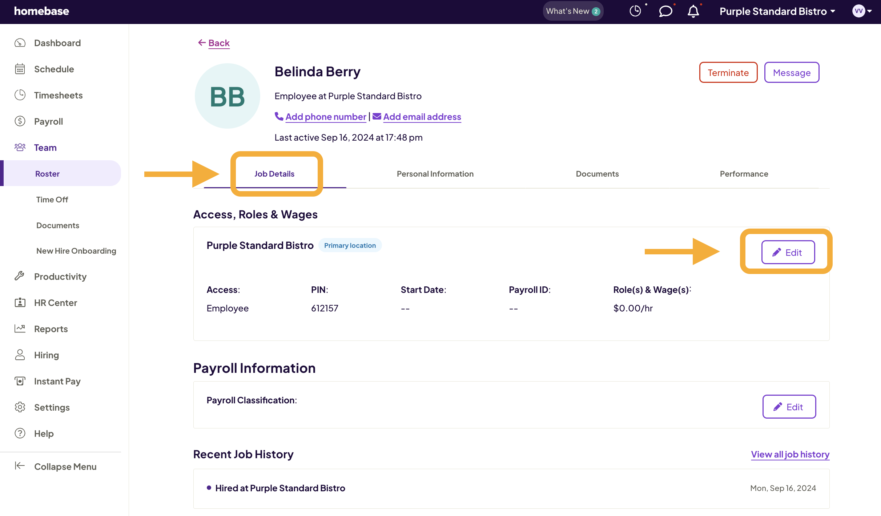This screenshot has width=881, height=516.
Task: Select Roster under Team in sidebar
Action: (47, 173)
